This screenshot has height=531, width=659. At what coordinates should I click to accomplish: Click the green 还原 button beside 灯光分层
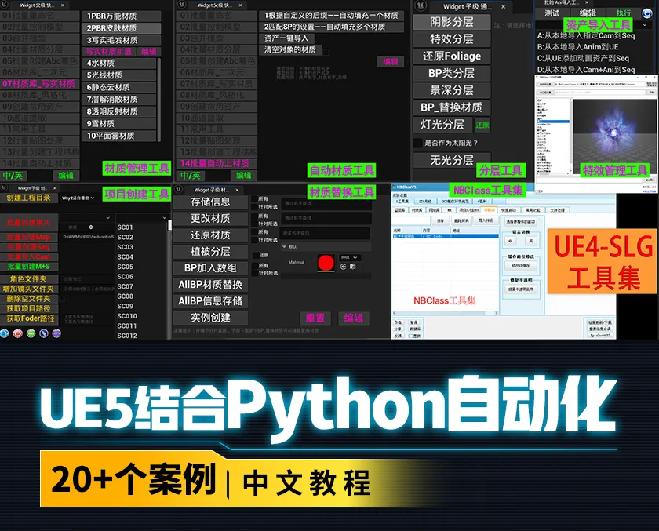point(482,125)
